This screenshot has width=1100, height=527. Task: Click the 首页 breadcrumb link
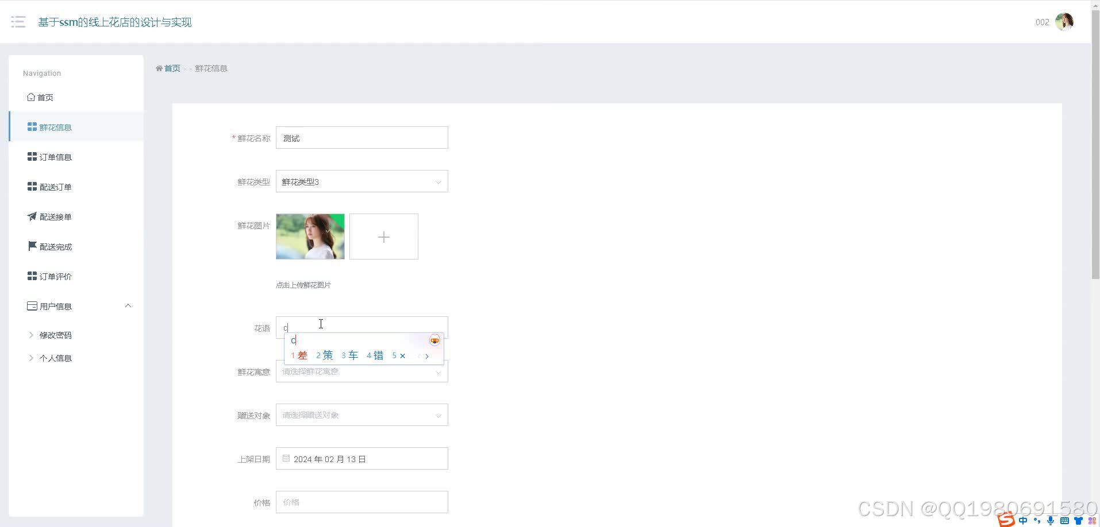(172, 68)
